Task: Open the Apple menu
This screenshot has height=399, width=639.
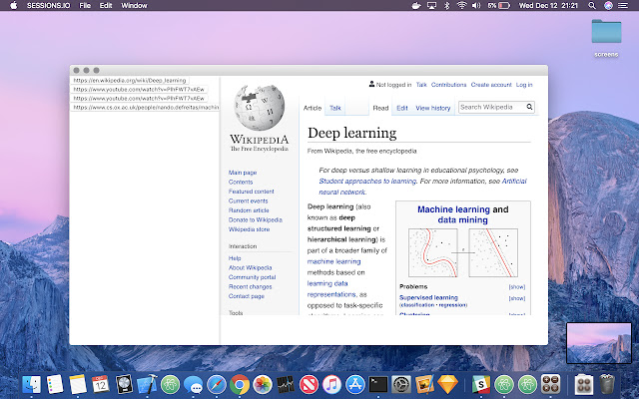Action: pyautogui.click(x=13, y=5)
